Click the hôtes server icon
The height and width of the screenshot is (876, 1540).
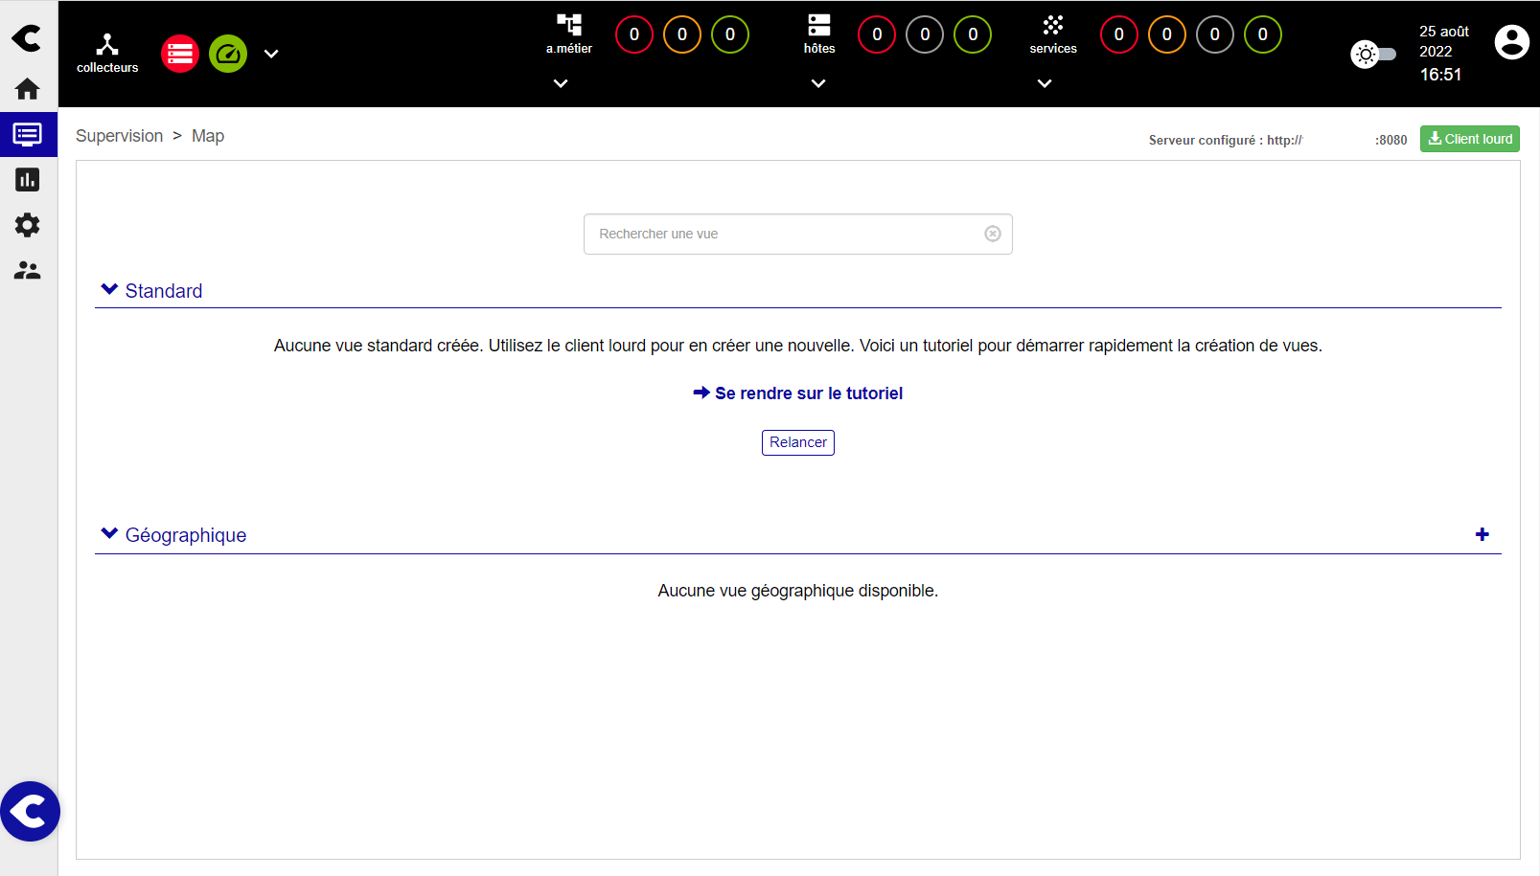[818, 26]
